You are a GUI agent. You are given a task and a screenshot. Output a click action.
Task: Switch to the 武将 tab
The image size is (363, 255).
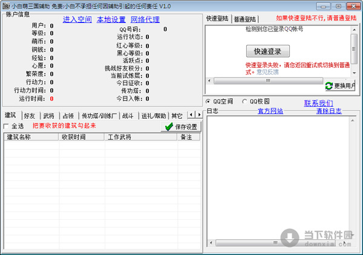coord(49,116)
